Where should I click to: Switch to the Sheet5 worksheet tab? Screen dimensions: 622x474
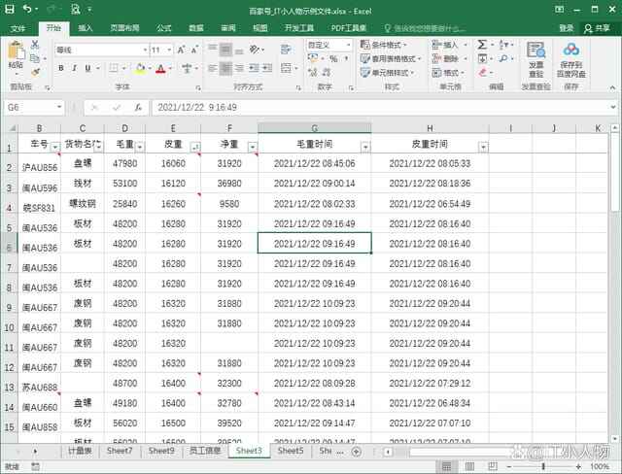tap(290, 451)
